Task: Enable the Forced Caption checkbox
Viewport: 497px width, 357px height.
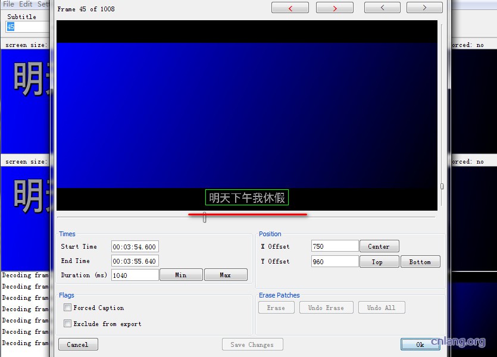Action: click(x=68, y=308)
